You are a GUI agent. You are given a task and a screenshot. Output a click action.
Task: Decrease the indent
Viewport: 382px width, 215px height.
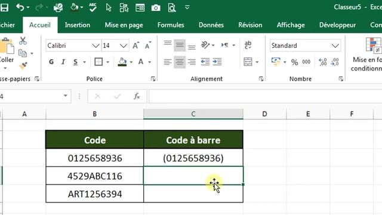point(205,62)
